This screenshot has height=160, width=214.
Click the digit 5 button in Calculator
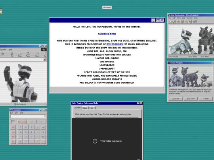point(26,132)
